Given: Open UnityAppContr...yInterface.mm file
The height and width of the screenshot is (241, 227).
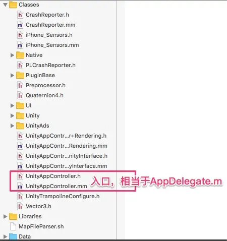Looking at the screenshot, I should tap(67, 166).
